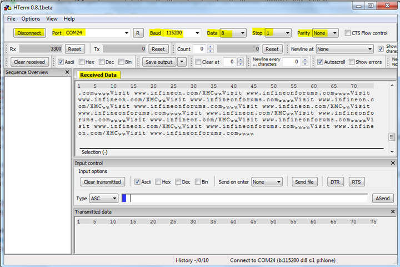400x267 pixels.
Task: Toggle the DTR line button
Action: (334, 182)
